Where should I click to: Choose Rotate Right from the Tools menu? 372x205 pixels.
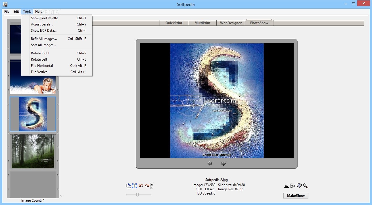point(57,53)
